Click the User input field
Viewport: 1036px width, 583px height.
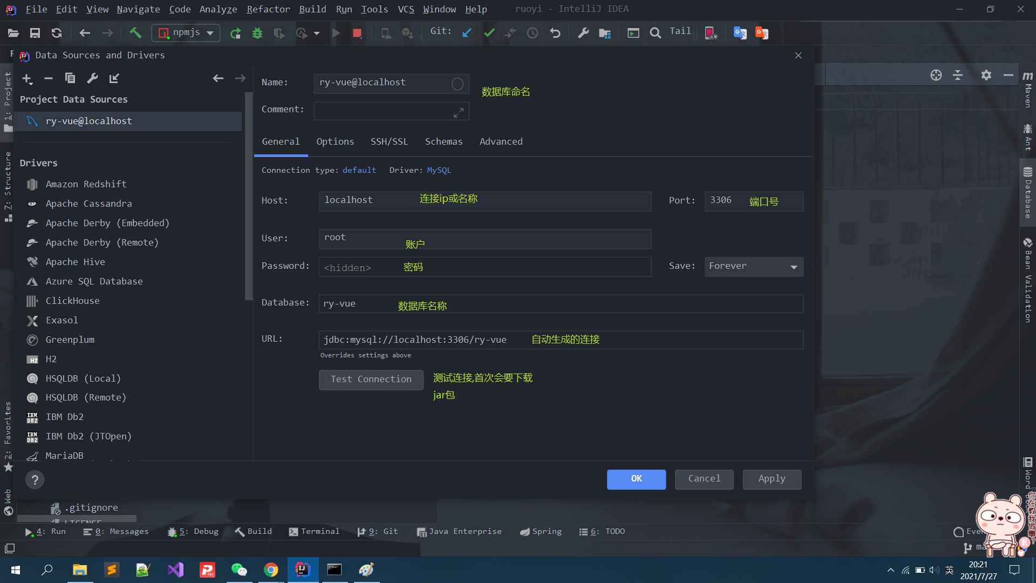pyautogui.click(x=485, y=239)
